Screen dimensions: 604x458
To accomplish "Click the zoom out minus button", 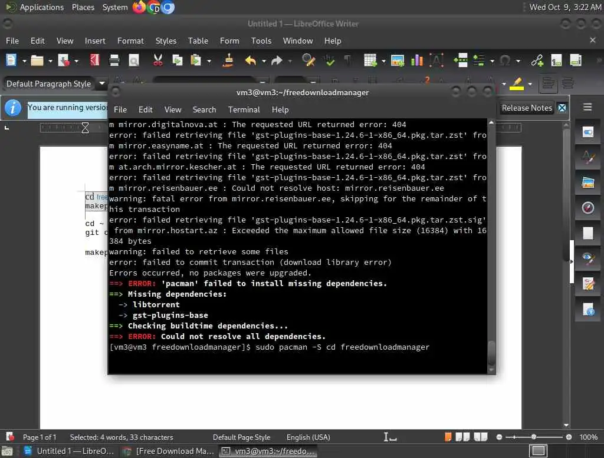I will [x=499, y=437].
